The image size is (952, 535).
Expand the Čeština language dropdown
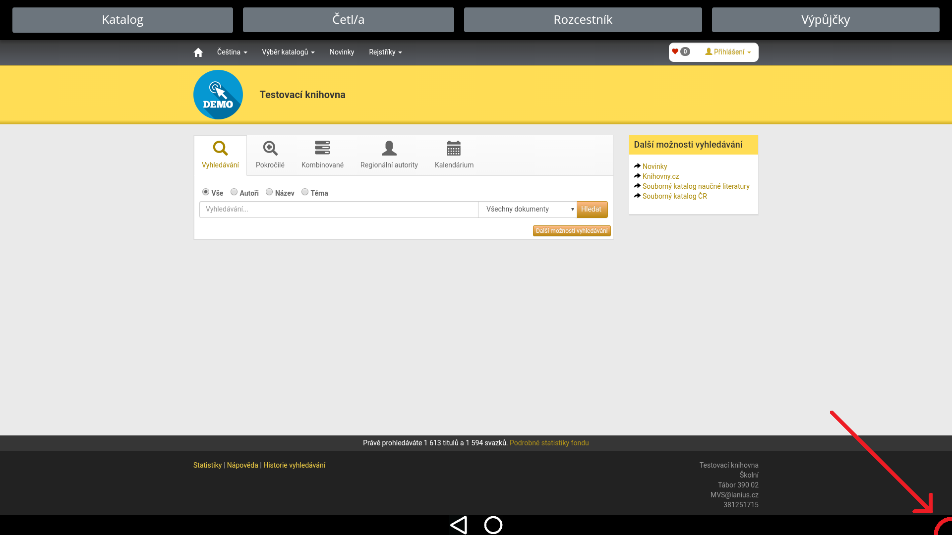[232, 52]
